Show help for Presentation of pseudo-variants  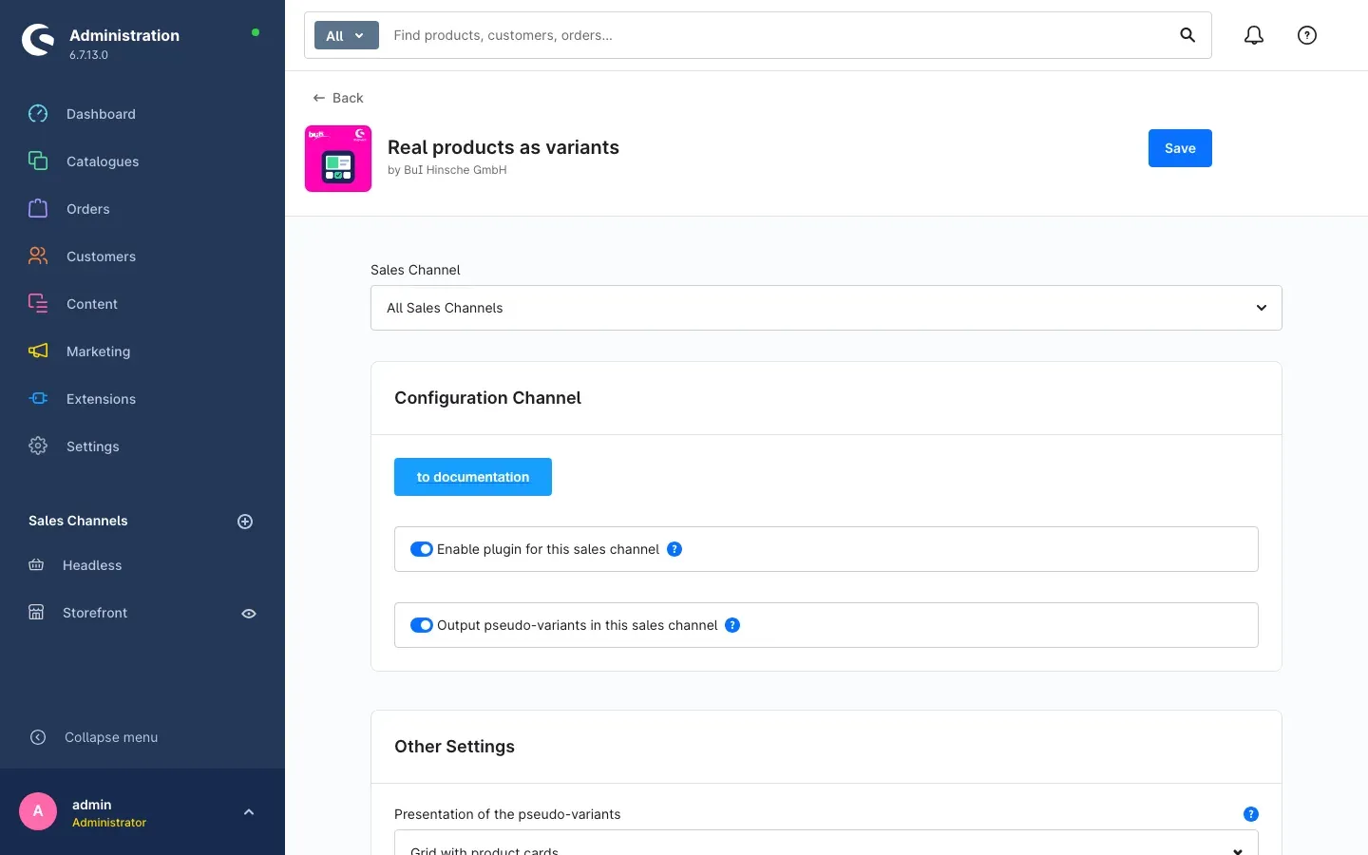coord(1251,814)
